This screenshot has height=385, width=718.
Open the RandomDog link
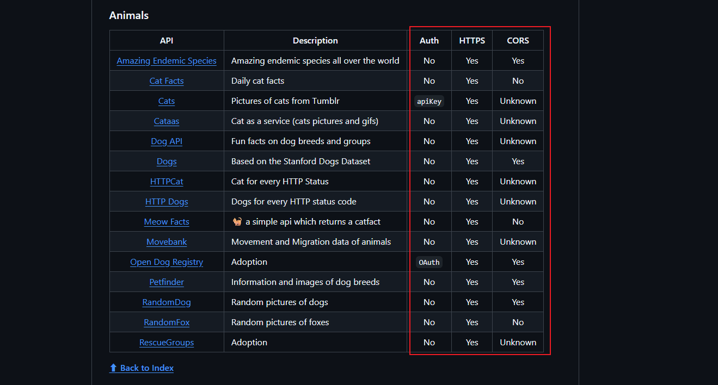(x=167, y=302)
